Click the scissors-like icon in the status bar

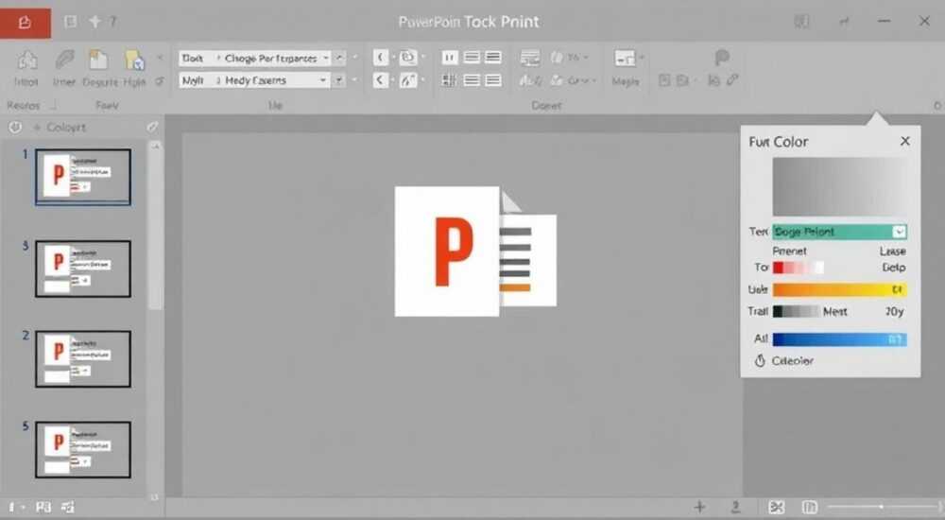pyautogui.click(x=777, y=507)
